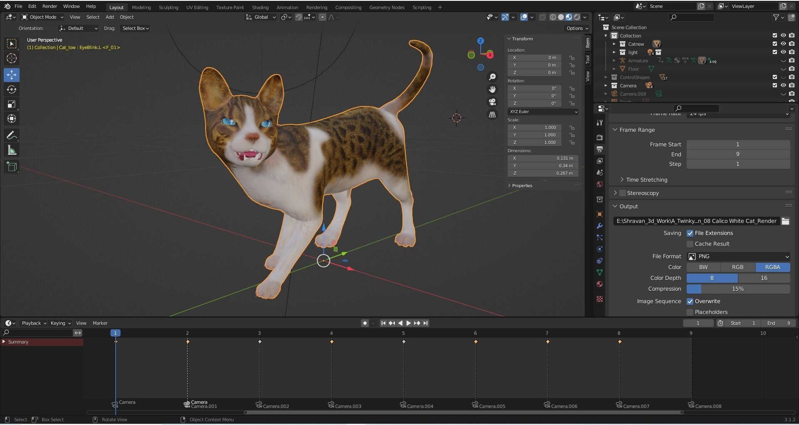The image size is (799, 425).
Task: Open the Texture properties checker icon
Action: tap(600, 299)
